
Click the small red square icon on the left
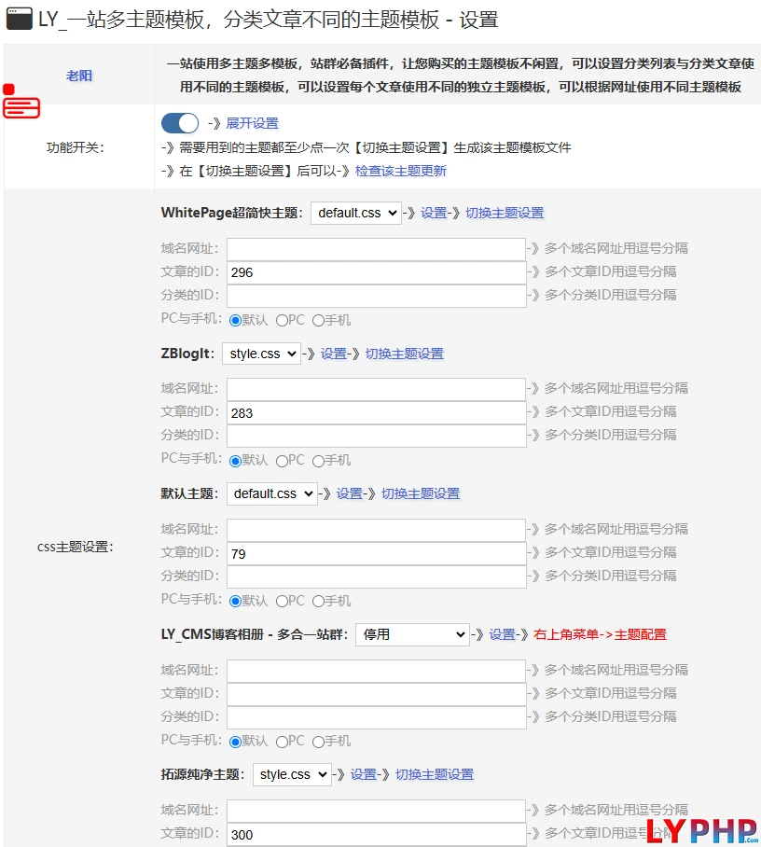point(7,90)
